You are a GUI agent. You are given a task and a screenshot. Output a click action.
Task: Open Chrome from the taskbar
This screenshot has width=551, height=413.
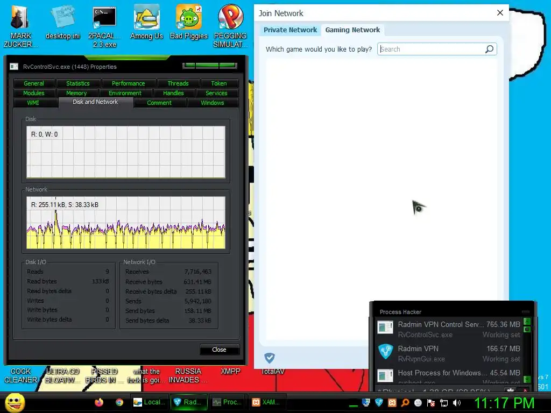[x=119, y=402]
